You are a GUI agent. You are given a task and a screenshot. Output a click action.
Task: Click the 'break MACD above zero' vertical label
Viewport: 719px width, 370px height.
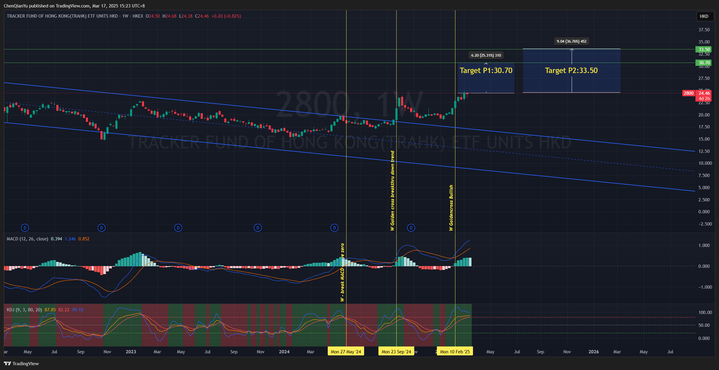[342, 273]
